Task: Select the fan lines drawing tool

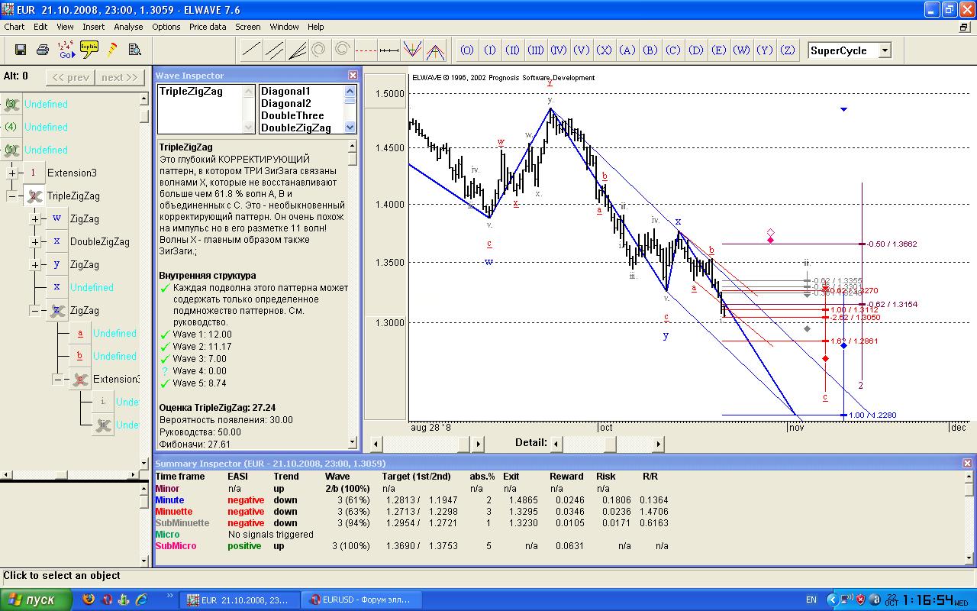Action: [297, 50]
